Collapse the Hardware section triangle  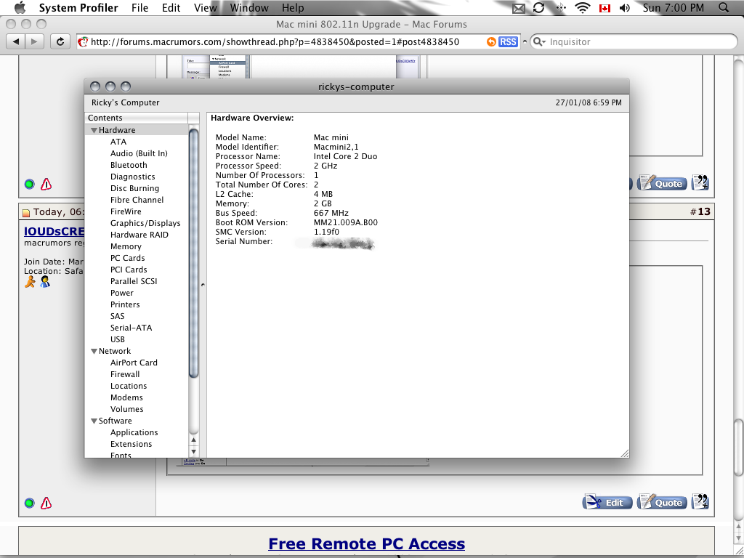coord(94,131)
